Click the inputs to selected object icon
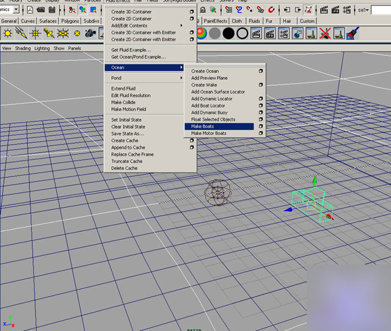391x331 pixels. (287, 10)
